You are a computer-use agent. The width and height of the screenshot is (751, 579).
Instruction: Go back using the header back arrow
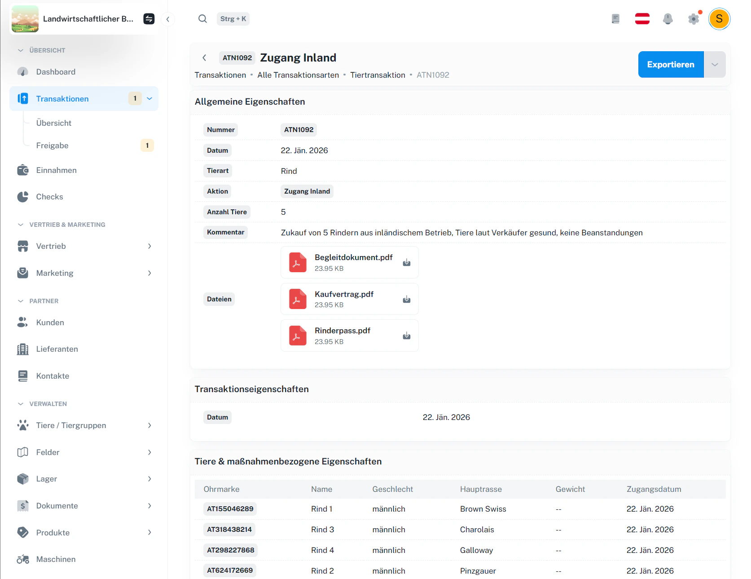[x=204, y=57]
